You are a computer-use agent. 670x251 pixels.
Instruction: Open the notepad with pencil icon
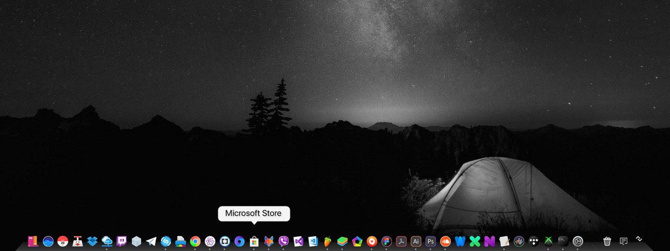(504, 241)
